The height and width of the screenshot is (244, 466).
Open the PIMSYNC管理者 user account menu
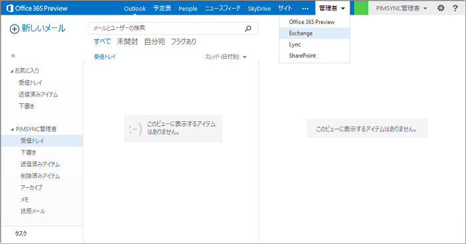[401, 8]
